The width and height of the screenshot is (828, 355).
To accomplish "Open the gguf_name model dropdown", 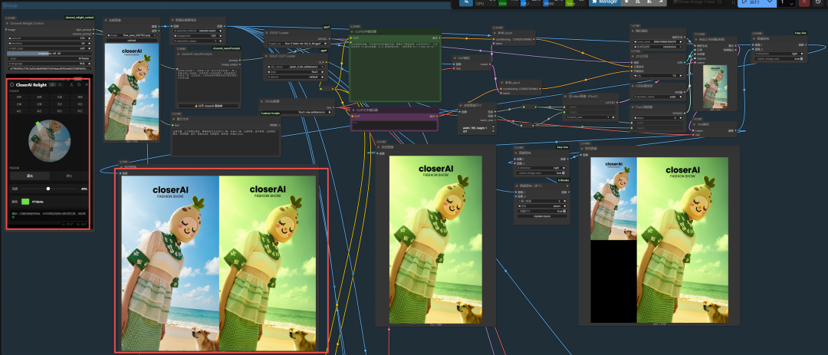I will tap(296, 44).
